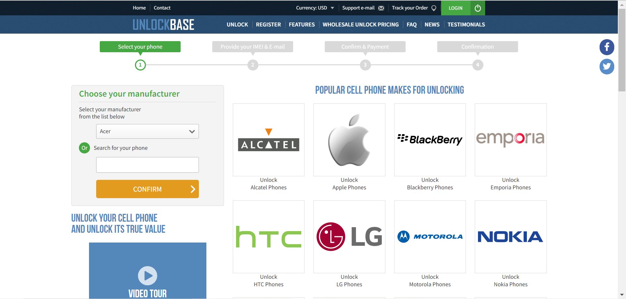Expand the Acer manufacturer dropdown

pos(147,131)
